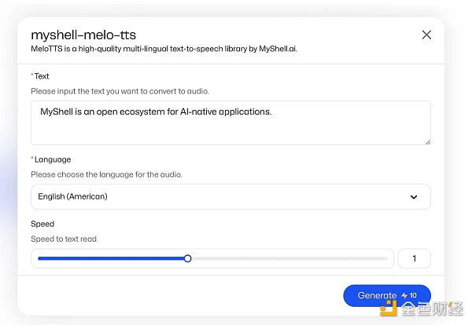Click the lightning energy icon on Generate
Viewport: 472px width, 325px height.
pyautogui.click(x=404, y=296)
